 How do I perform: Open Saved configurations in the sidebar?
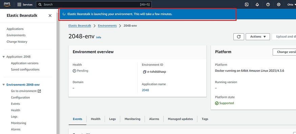pos(25,70)
